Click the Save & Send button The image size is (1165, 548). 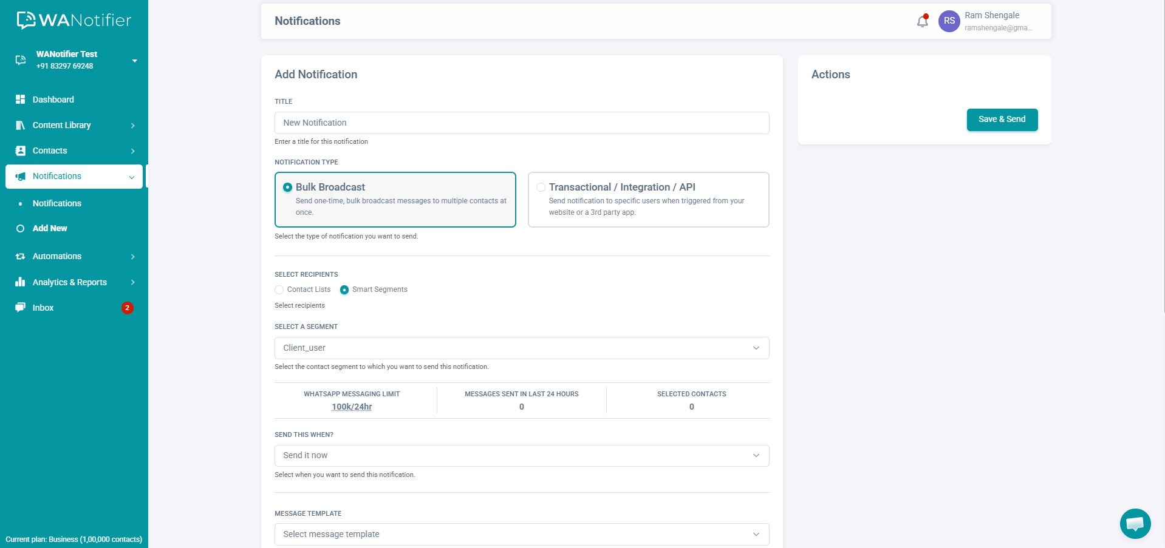(x=1002, y=120)
